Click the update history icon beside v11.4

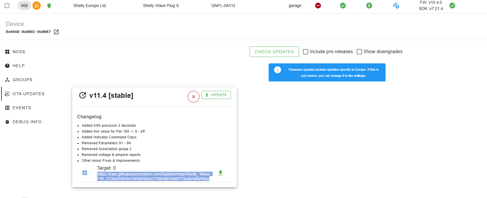[83, 95]
